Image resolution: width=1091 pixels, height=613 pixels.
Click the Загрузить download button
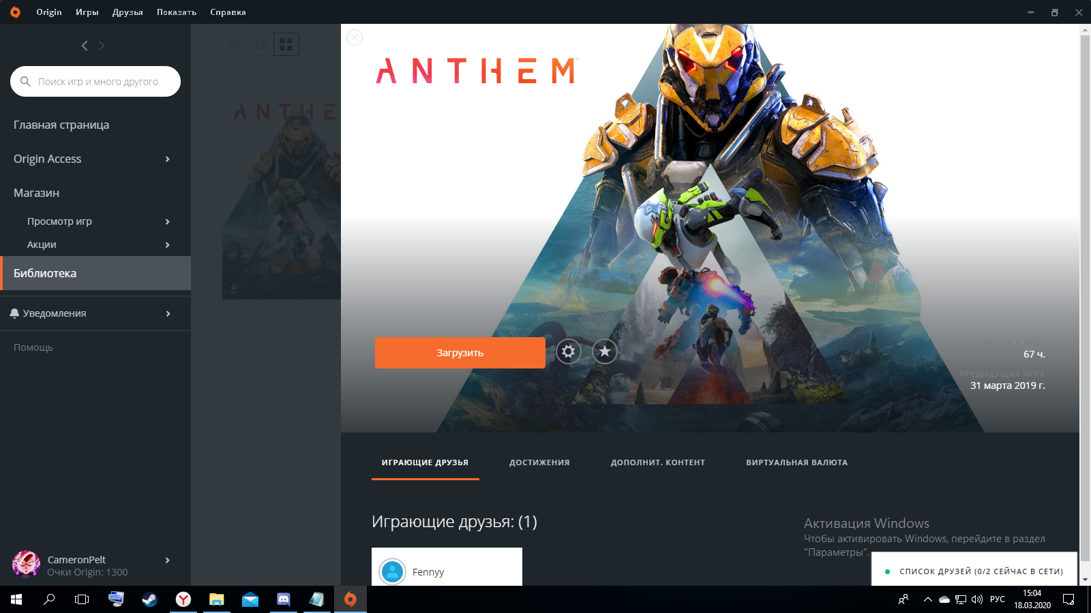click(460, 353)
